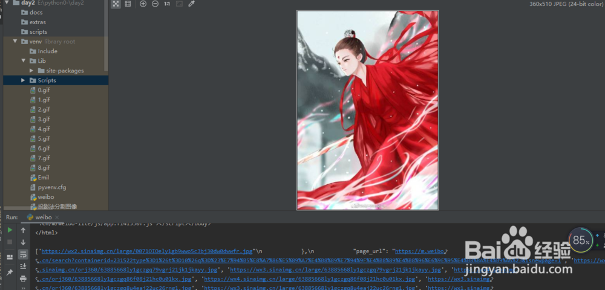Open file 5.gif in project tree

[44, 138]
